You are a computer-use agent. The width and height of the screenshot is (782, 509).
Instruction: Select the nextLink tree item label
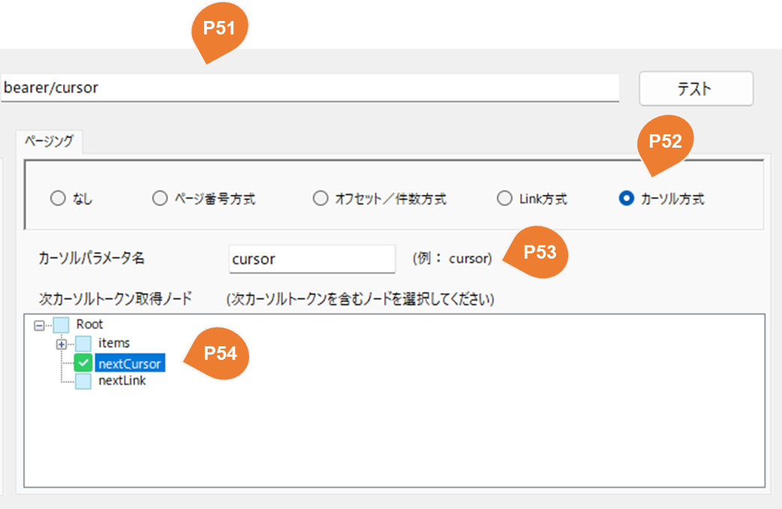tap(122, 381)
